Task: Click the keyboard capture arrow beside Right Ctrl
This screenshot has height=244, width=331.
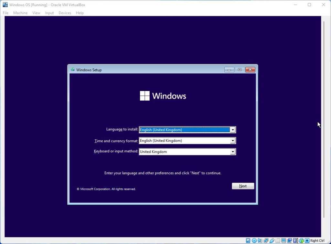Action: pyautogui.click(x=307, y=240)
